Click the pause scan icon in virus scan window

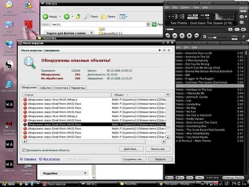(x=164, y=50)
